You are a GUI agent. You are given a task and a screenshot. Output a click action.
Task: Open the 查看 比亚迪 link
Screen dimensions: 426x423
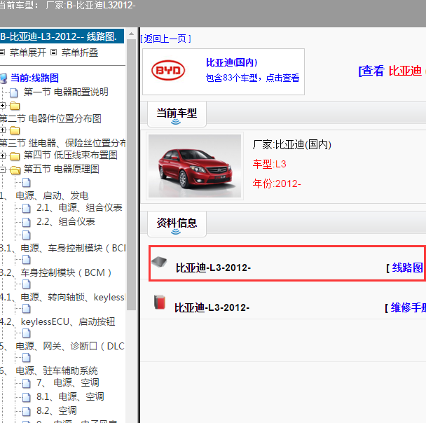click(392, 71)
